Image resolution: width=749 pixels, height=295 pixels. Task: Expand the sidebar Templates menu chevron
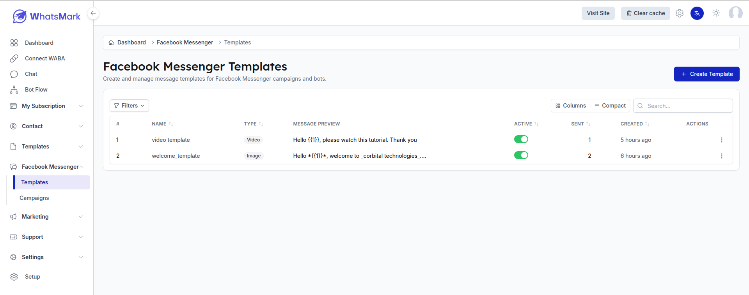click(x=81, y=147)
